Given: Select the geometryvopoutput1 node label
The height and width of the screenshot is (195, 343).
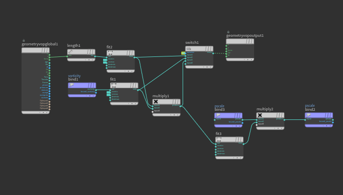Looking at the screenshot, I should (x=245, y=35).
